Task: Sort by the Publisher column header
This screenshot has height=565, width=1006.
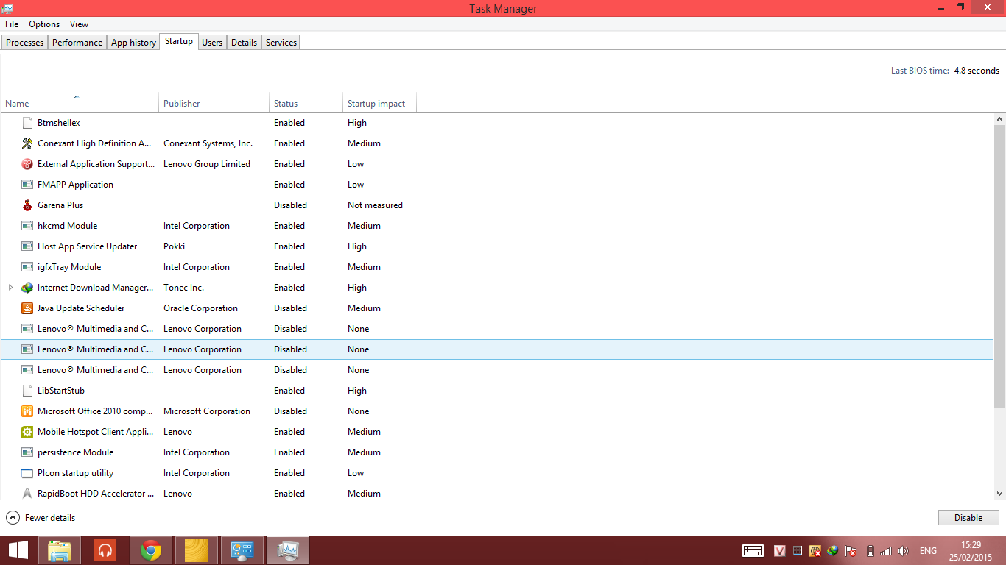Action: click(x=214, y=104)
